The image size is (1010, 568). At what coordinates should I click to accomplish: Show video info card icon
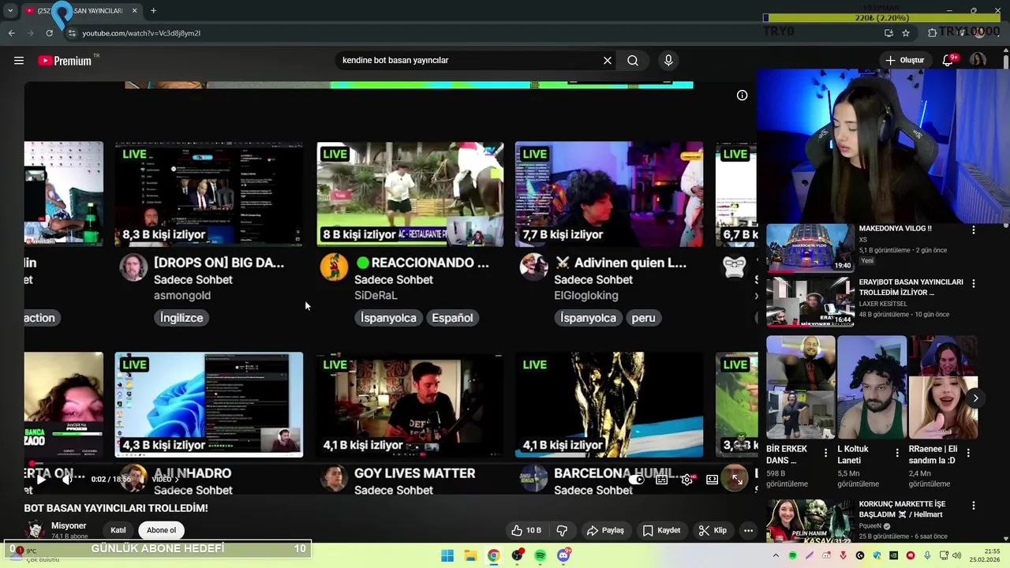pos(742,95)
